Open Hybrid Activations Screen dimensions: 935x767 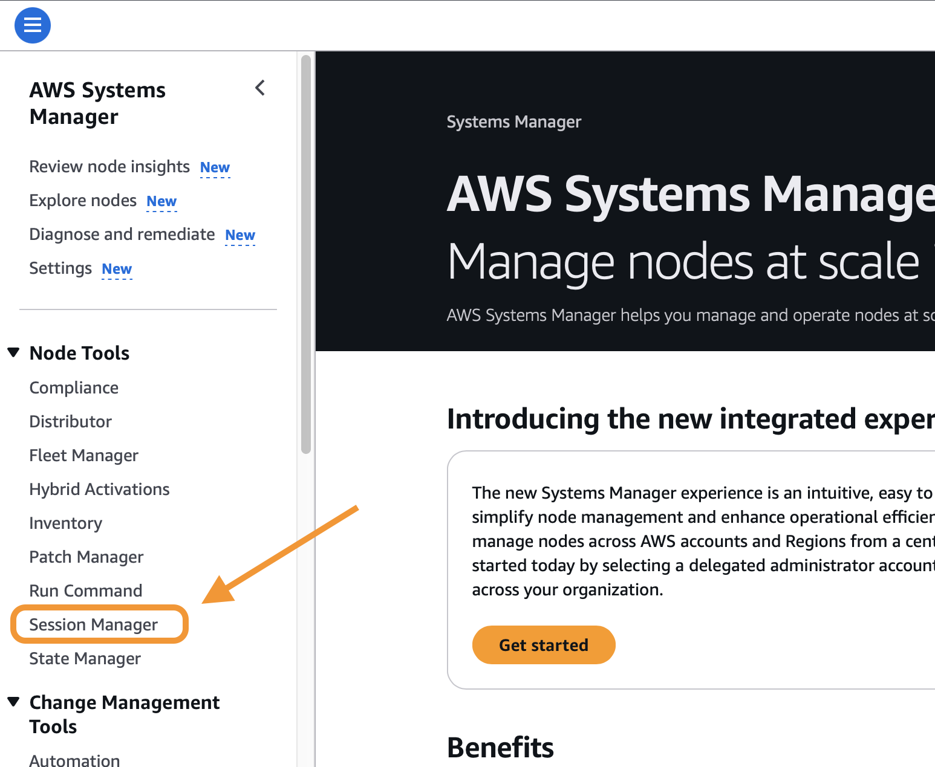point(100,489)
